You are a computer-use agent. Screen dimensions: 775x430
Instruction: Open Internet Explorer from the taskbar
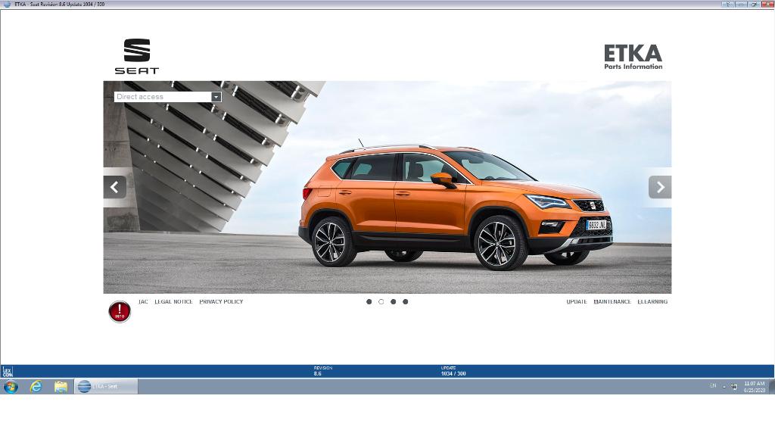coord(36,386)
